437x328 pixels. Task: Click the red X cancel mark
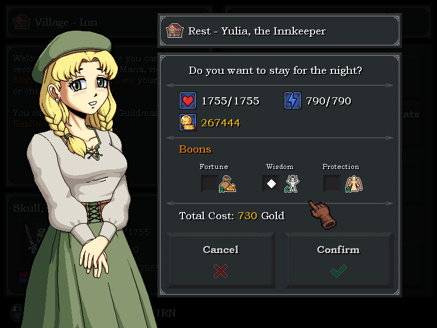click(221, 271)
